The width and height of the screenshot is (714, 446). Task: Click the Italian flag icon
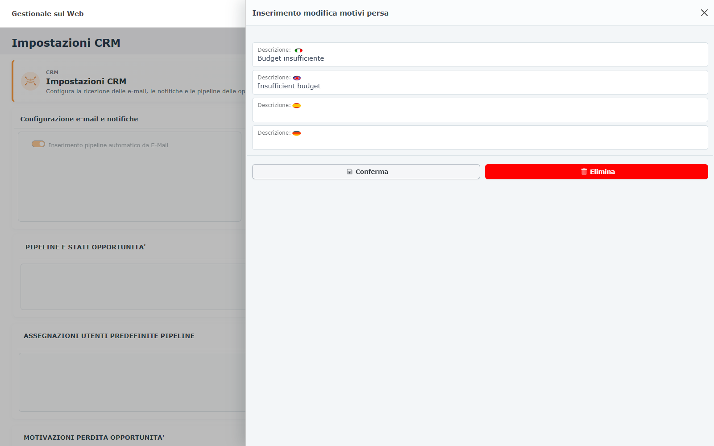(299, 50)
